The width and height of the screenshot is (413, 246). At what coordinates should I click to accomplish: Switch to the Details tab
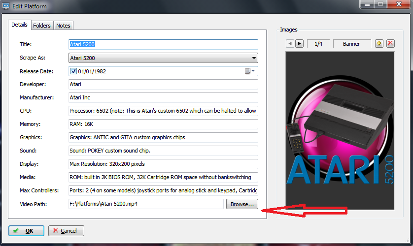(x=20, y=25)
